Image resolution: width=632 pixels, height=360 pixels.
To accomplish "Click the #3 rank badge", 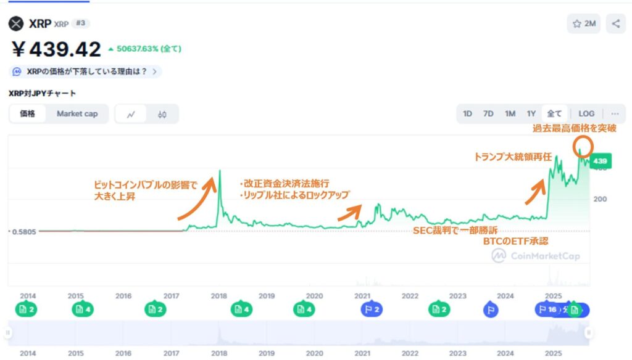I will coord(80,23).
